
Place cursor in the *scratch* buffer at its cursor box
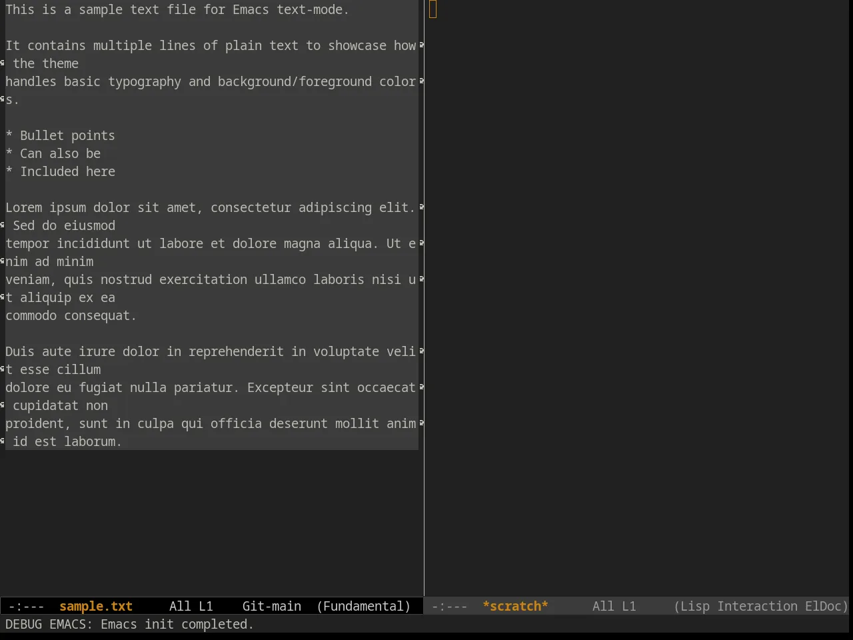(x=433, y=9)
